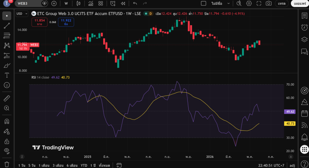Click the trash remove objects icon

[7, 164]
